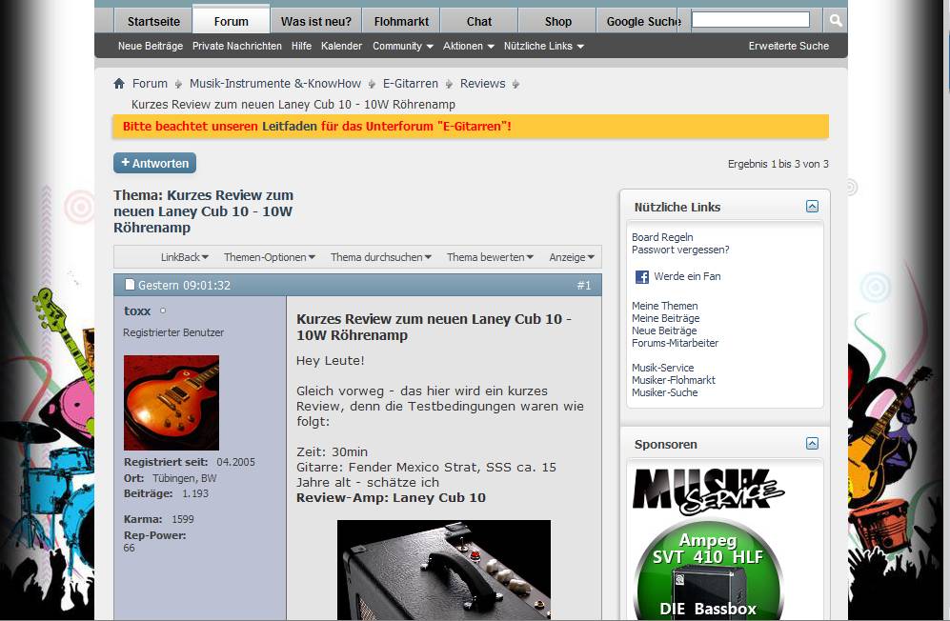The width and height of the screenshot is (950, 621).
Task: Open the Leitfaden link in the notice
Action: 289,127
